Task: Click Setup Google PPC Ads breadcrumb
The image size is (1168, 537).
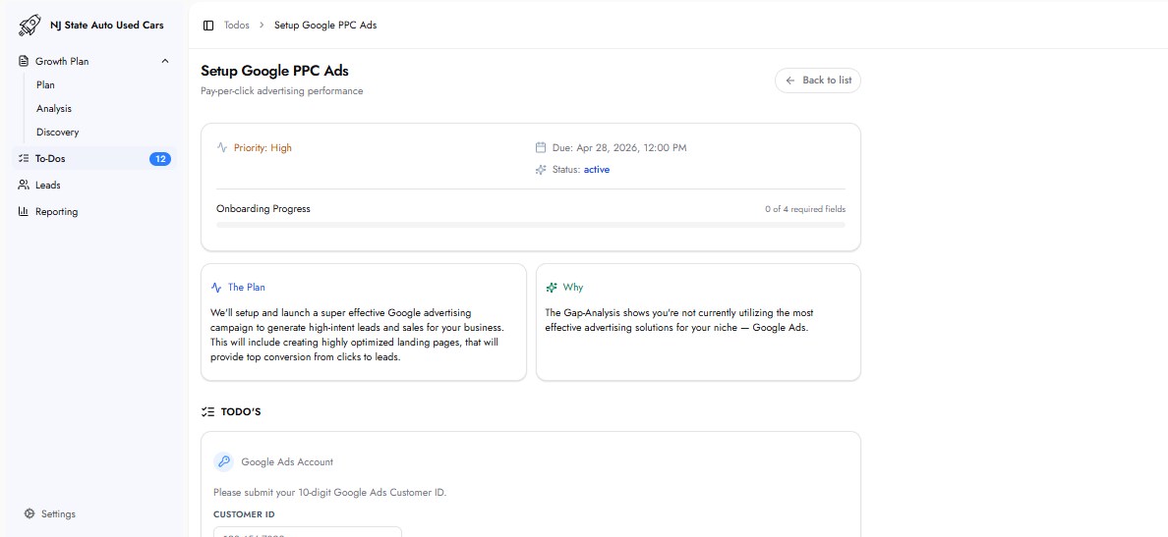Action: coord(325,26)
